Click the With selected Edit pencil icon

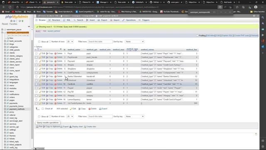coord(71,109)
